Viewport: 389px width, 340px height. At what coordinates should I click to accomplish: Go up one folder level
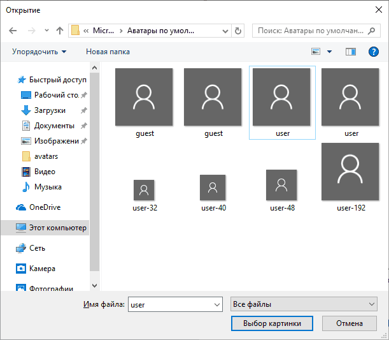60,31
